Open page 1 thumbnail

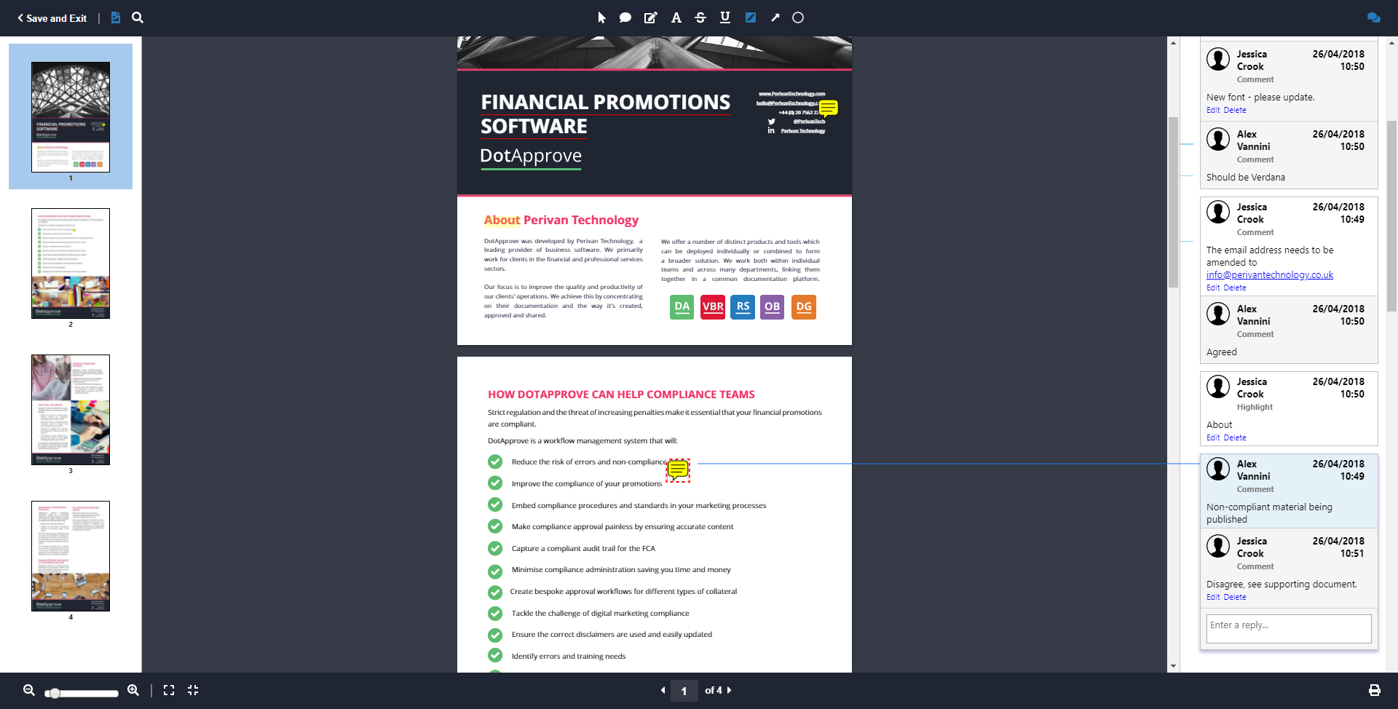click(x=71, y=117)
